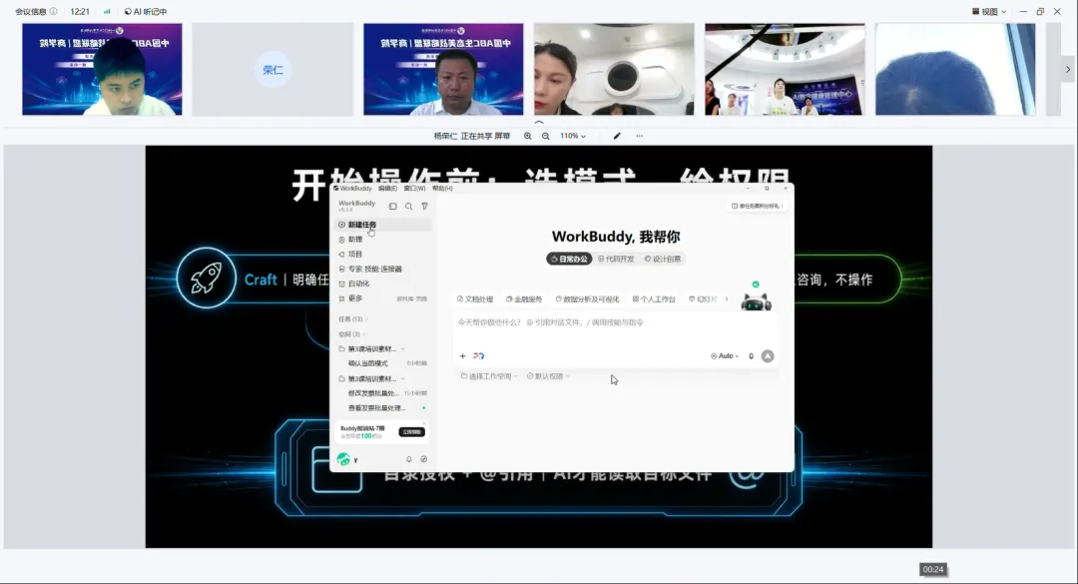The width and height of the screenshot is (1078, 584).
Task: Open notifications bell in WorkBuddy sidebar footer
Action: 409,459
